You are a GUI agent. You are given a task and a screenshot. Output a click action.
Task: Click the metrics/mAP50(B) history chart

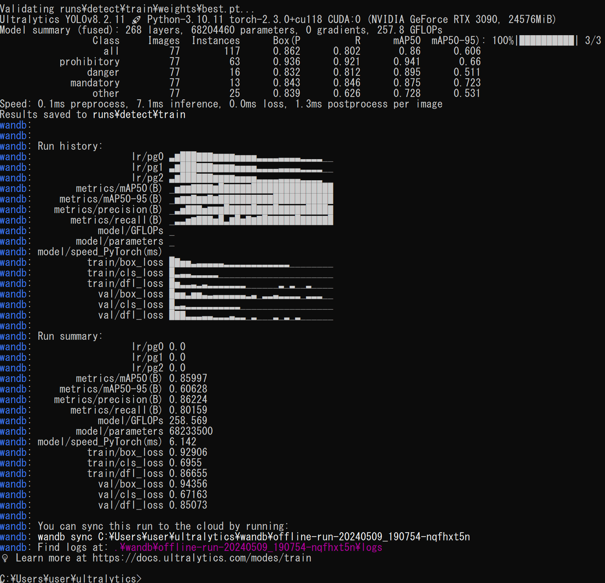pos(251,188)
